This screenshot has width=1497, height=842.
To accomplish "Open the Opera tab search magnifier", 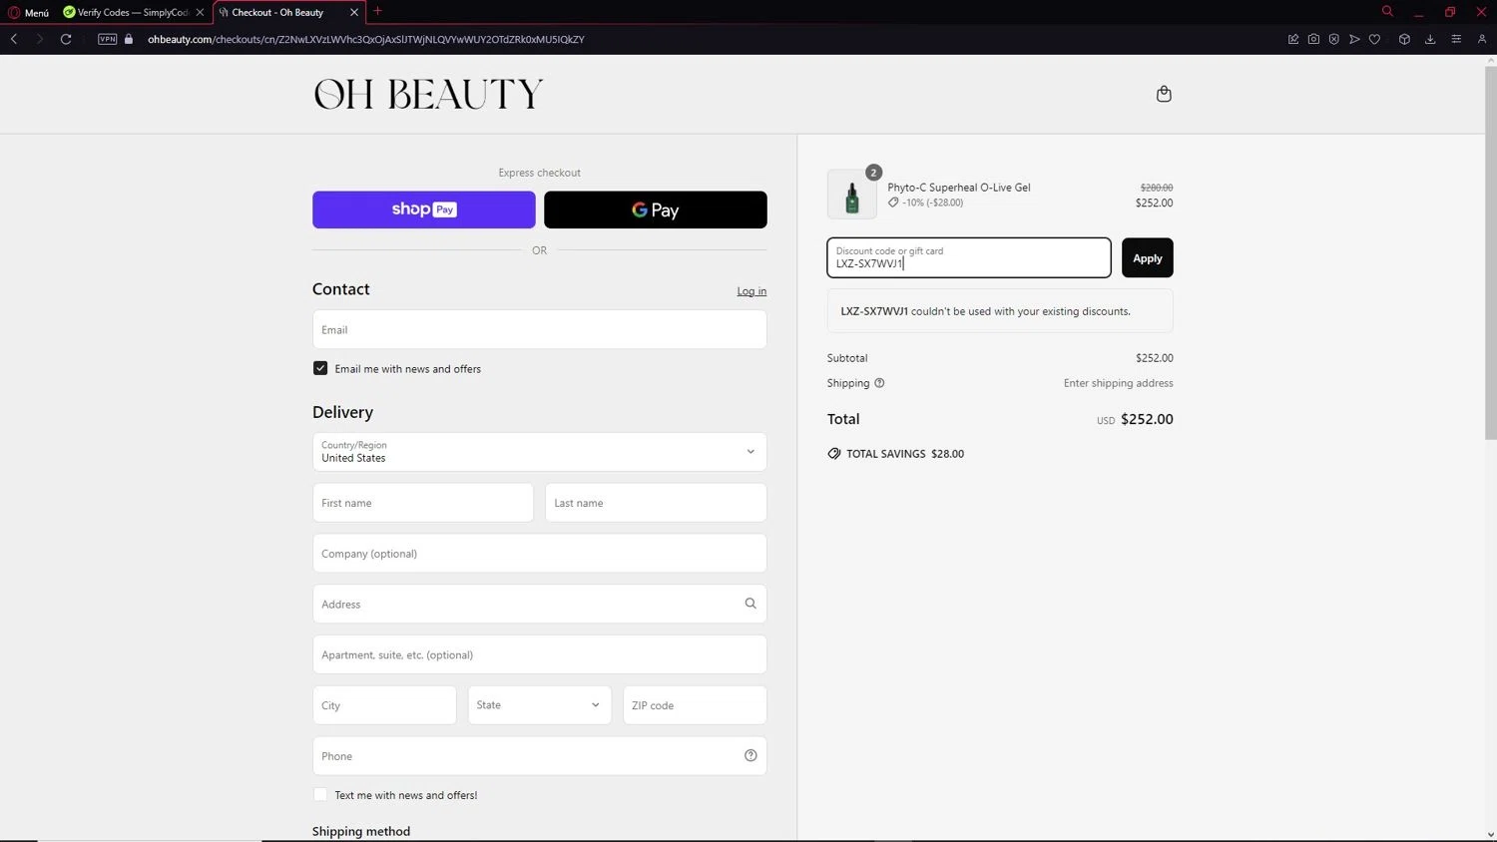I will pyautogui.click(x=1387, y=12).
